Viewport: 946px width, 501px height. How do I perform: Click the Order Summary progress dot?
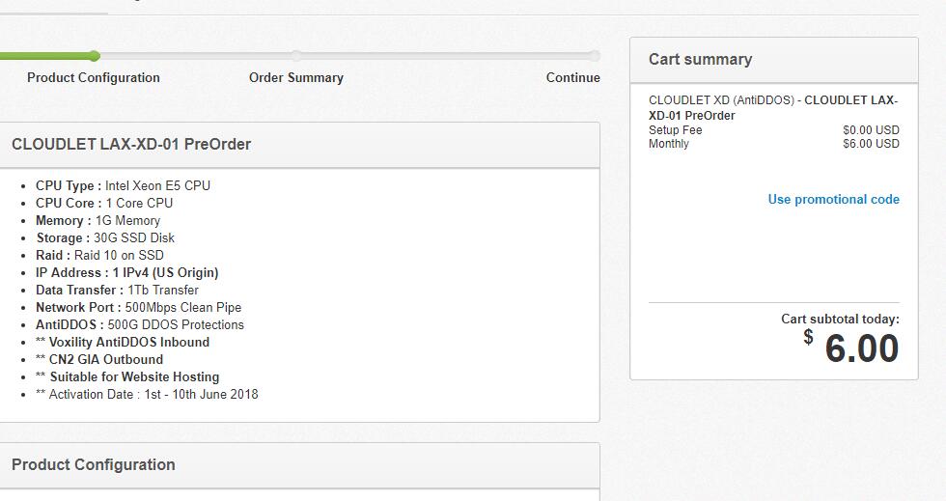[x=296, y=56]
